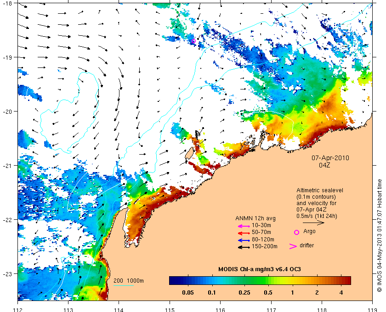The width and height of the screenshot is (386, 312).
Task: Click the 0.5m/s velocity scale arrow
Action: tap(313, 223)
